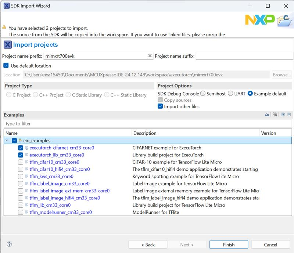
Task: Clear the project name prefix with the X icon
Action: pyautogui.click(x=150, y=56)
